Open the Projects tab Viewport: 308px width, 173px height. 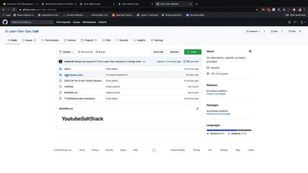[89, 40]
